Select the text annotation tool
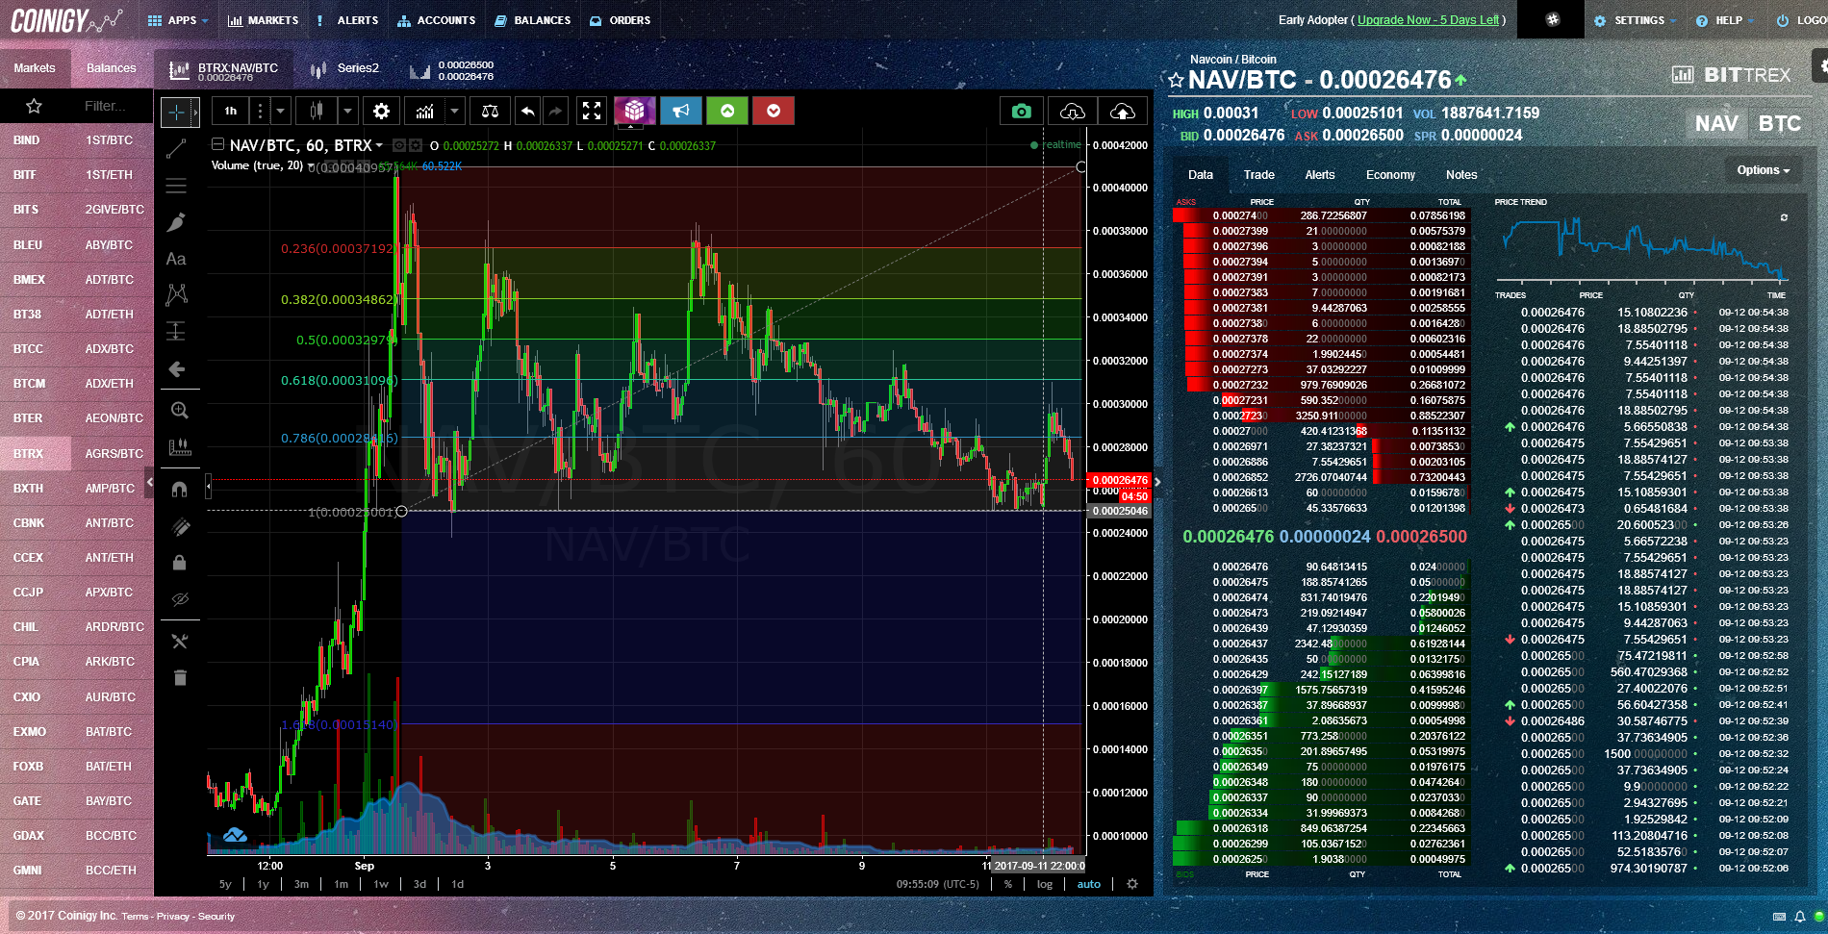 point(176,259)
